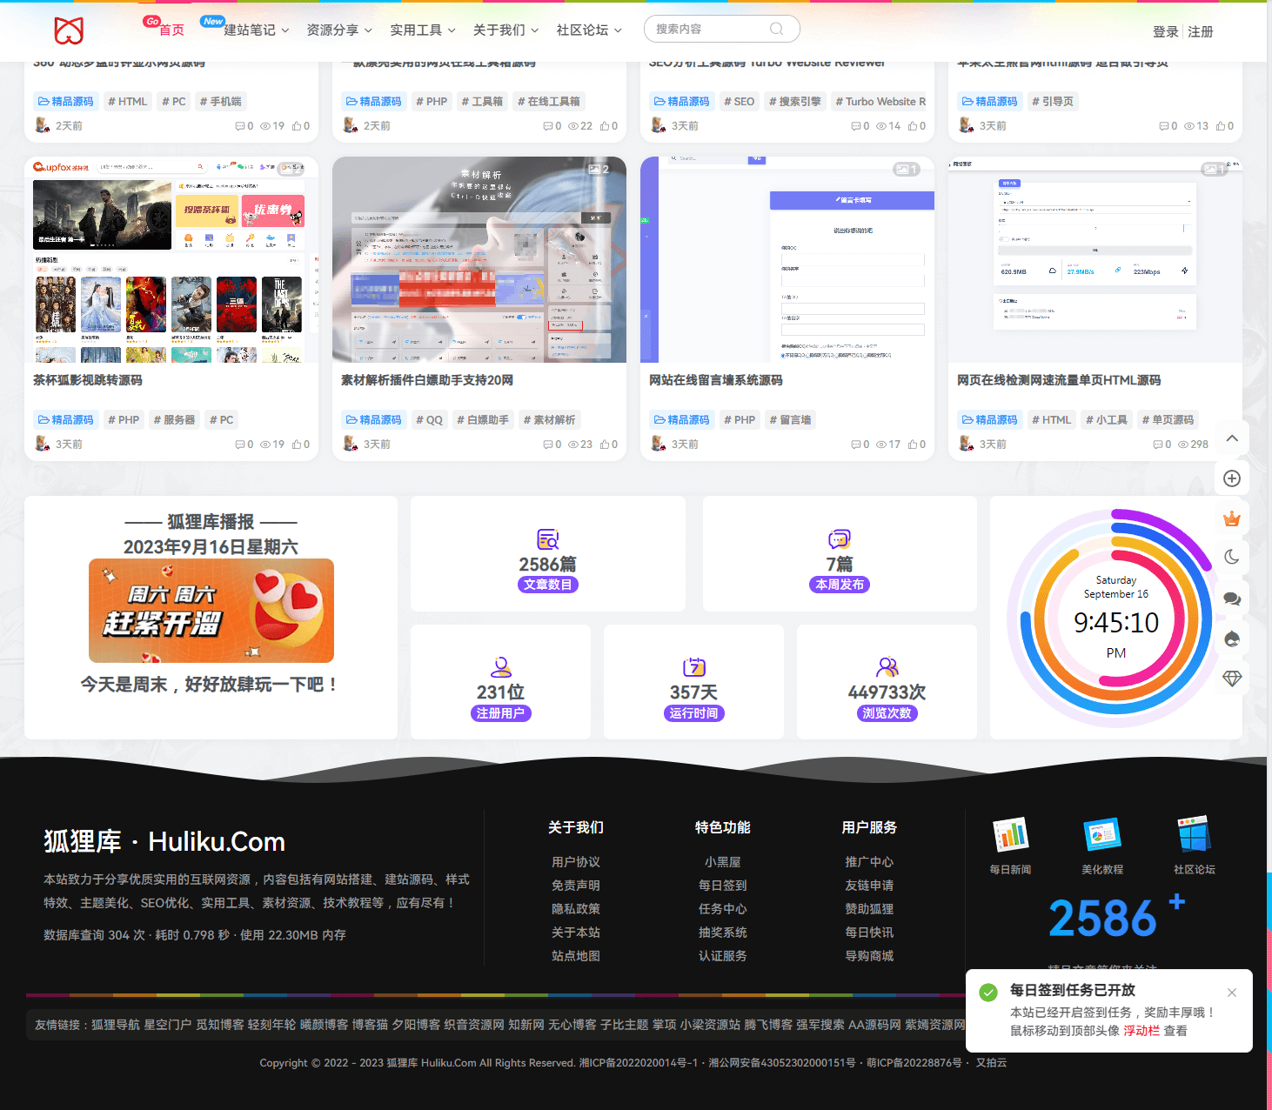Go to the 首页 menu item

click(x=171, y=30)
